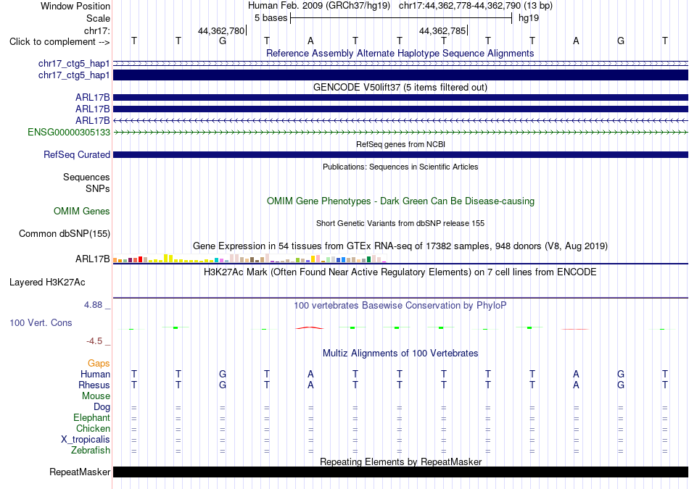Click the Window Position label

[75, 6]
